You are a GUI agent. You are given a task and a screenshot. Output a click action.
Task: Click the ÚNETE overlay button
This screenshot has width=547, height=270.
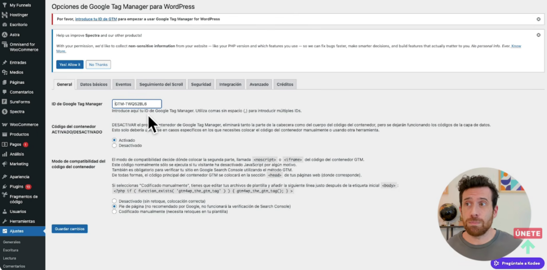coord(528,233)
